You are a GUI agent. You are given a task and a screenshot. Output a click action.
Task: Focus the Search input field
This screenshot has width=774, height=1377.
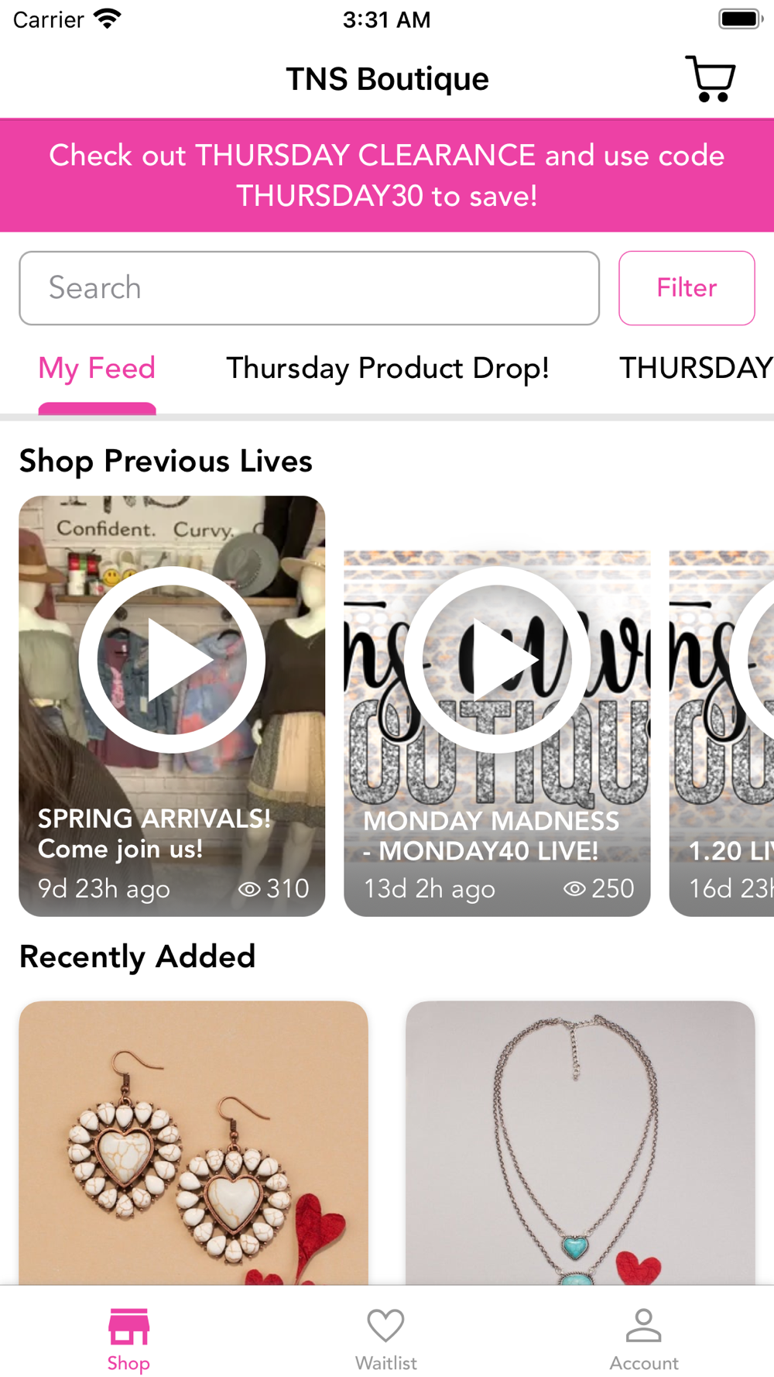309,288
